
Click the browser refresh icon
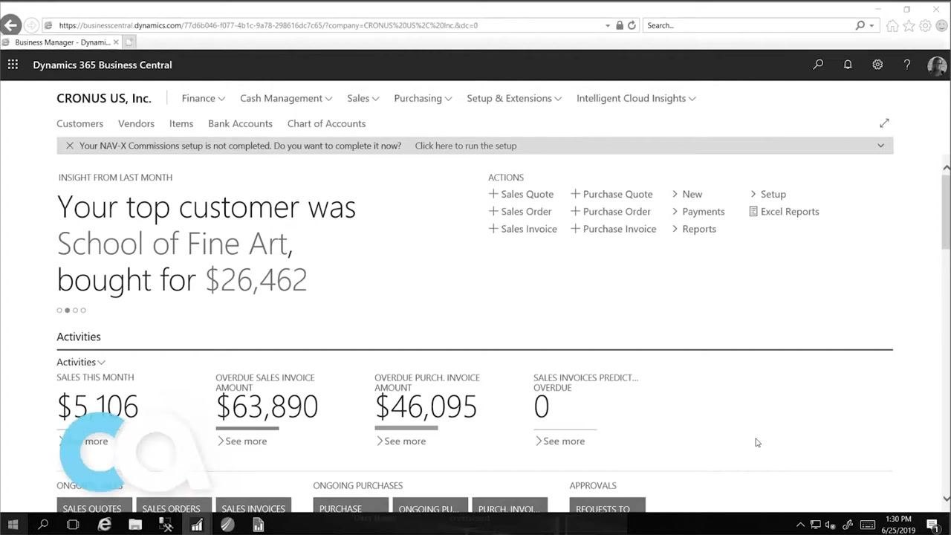632,25
